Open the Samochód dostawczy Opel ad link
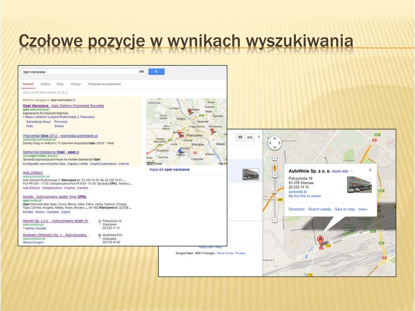Viewport: 415px width, 311px height. pyautogui.click(x=51, y=152)
